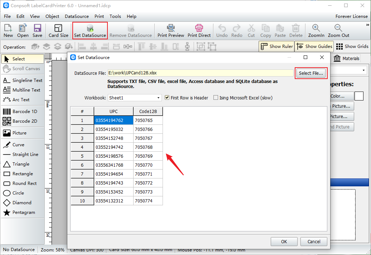Select the UPC column header
Image resolution: width=371 pixels, height=255 pixels.
pyautogui.click(x=114, y=111)
